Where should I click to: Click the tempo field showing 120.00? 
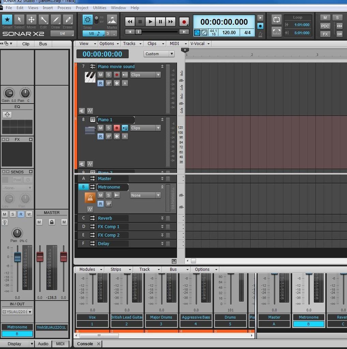[x=229, y=33]
